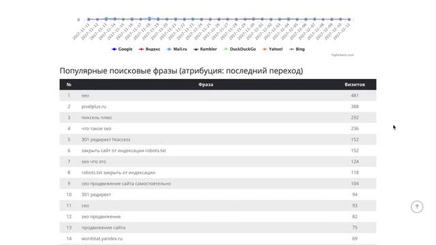Toggle Яндекс series in chart legend
This screenshot has height=245, width=436.
(x=149, y=49)
